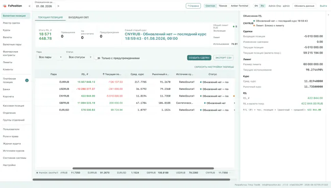Open Фьючерсные контракты in sidebar
Screen dimensions: 331x188
tap(16, 54)
